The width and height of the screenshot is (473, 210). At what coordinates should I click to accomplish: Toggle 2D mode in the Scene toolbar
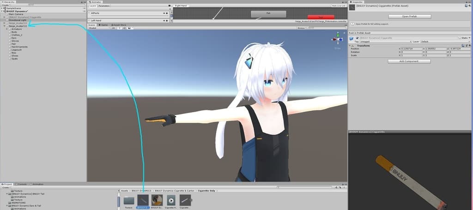coord(114,28)
